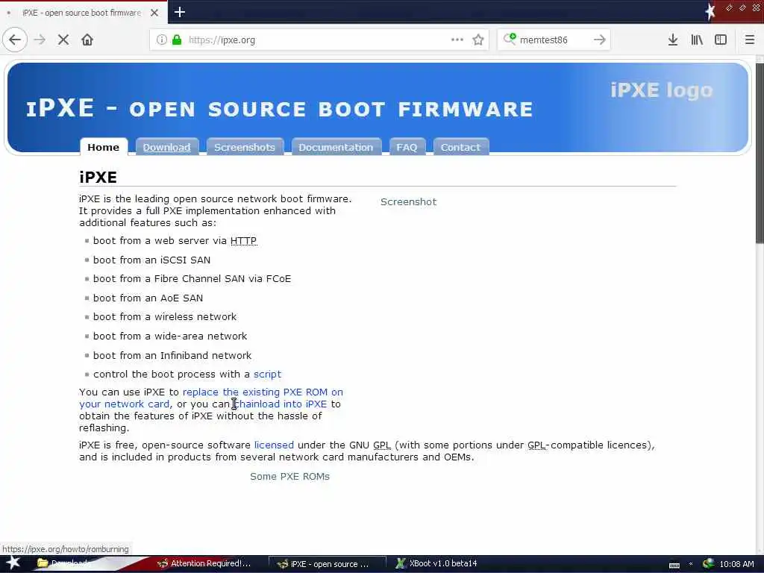
Task: Go to the browser home page
Action: coord(87,40)
